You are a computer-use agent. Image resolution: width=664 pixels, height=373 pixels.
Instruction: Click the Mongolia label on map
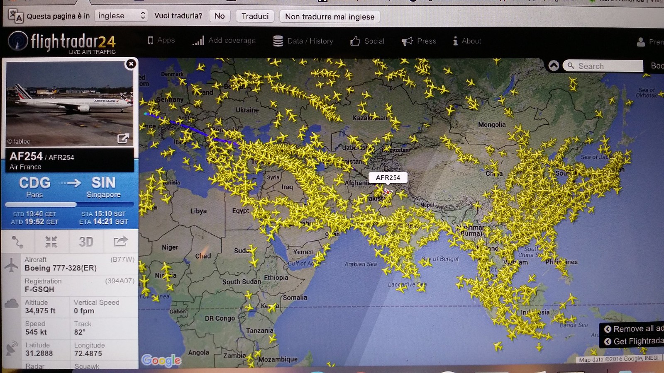(x=492, y=124)
